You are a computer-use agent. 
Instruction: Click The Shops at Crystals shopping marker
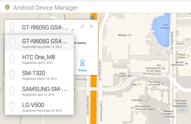coord(163,83)
